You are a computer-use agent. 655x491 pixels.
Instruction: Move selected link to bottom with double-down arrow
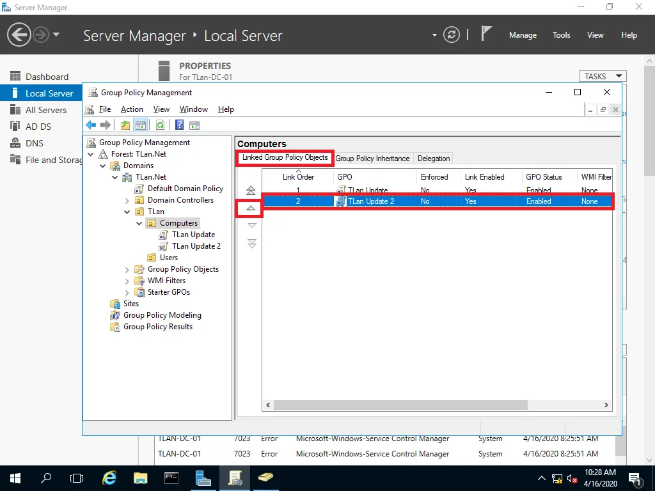click(x=251, y=244)
